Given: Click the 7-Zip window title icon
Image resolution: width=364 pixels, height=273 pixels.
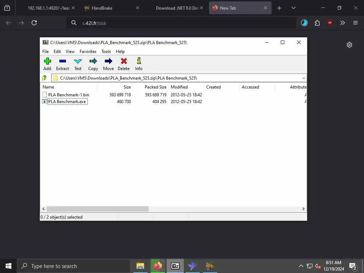Looking at the screenshot, I should pyautogui.click(x=45, y=42).
